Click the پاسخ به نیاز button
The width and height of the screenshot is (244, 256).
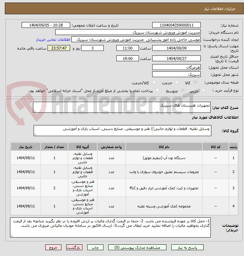coord(187,247)
